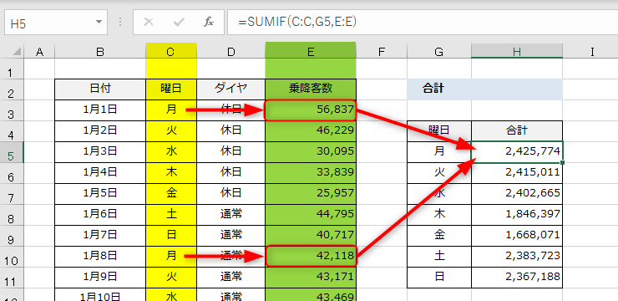
Task: Select column E header
Action: (311, 51)
